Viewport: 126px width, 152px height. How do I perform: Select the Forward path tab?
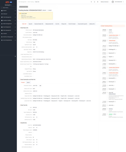tap(23, 82)
